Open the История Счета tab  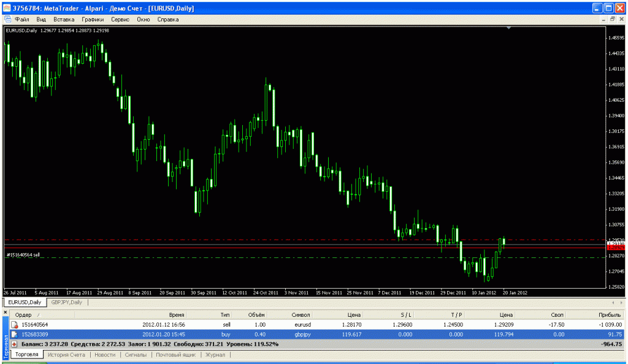click(x=66, y=355)
